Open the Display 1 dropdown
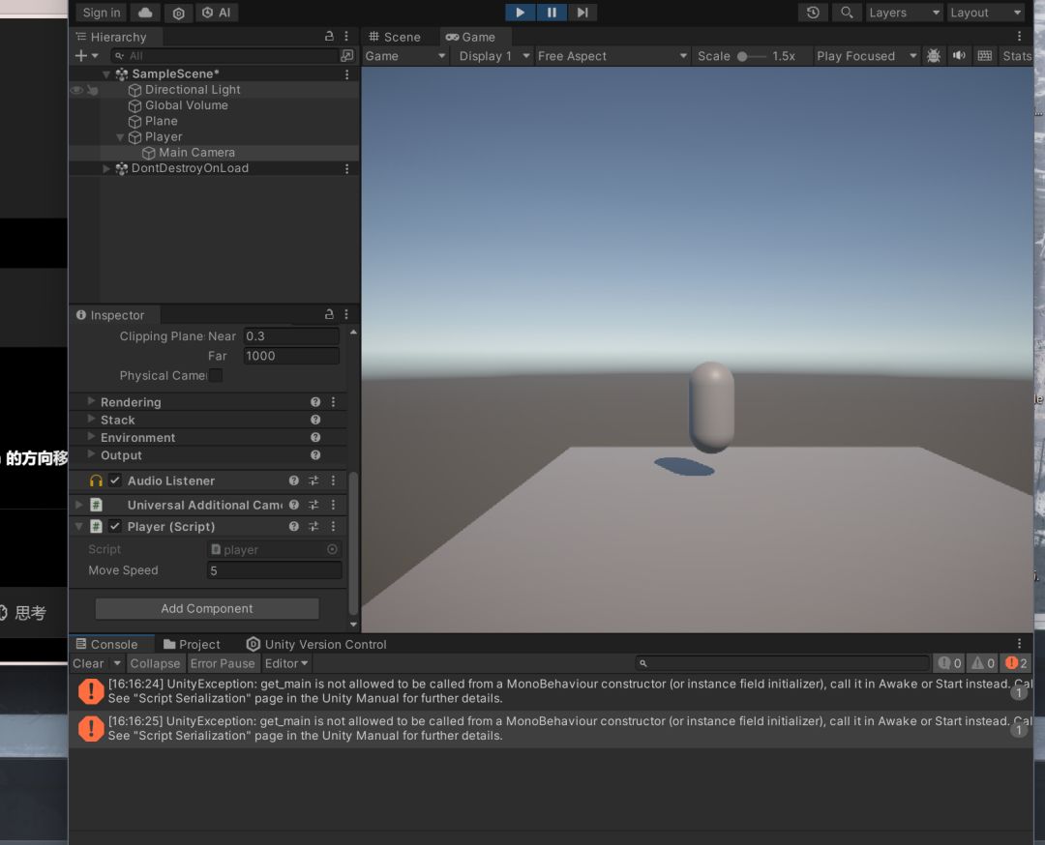1045x845 pixels. [x=493, y=56]
